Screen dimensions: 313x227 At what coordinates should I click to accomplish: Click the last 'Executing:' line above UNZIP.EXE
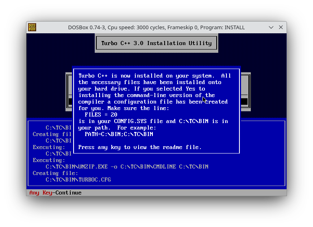coord(49,160)
